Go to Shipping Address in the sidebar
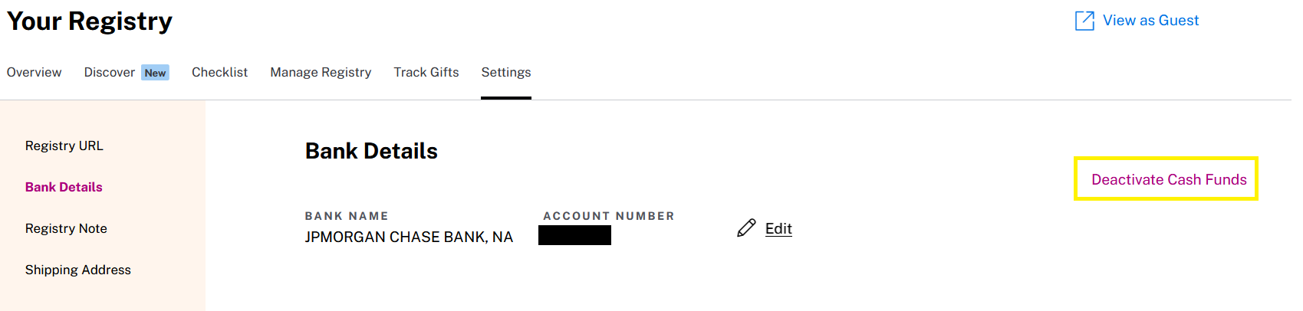Image resolution: width=1303 pixels, height=311 pixels. tap(78, 270)
